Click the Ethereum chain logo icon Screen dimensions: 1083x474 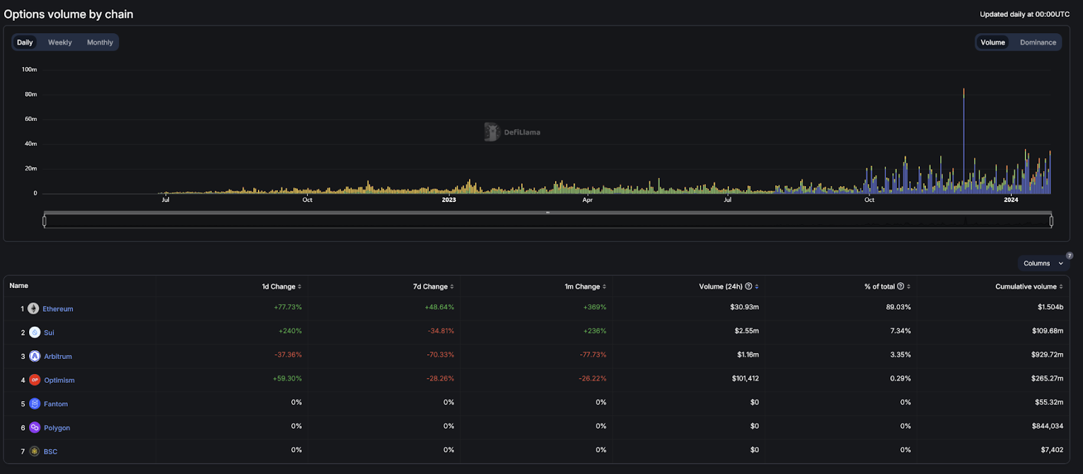pyautogui.click(x=33, y=308)
